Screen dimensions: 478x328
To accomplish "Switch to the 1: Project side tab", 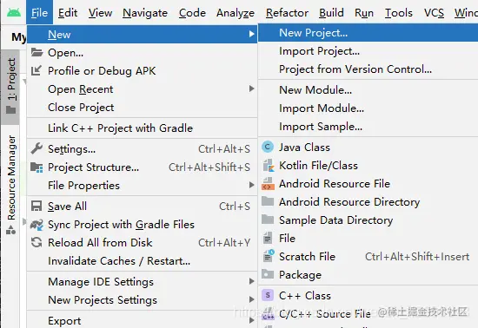I will tap(10, 88).
